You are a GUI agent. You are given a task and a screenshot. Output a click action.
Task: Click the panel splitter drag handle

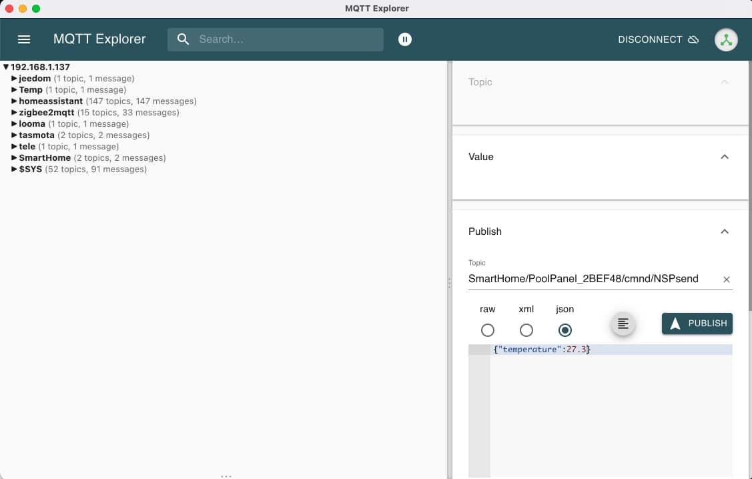point(449,284)
